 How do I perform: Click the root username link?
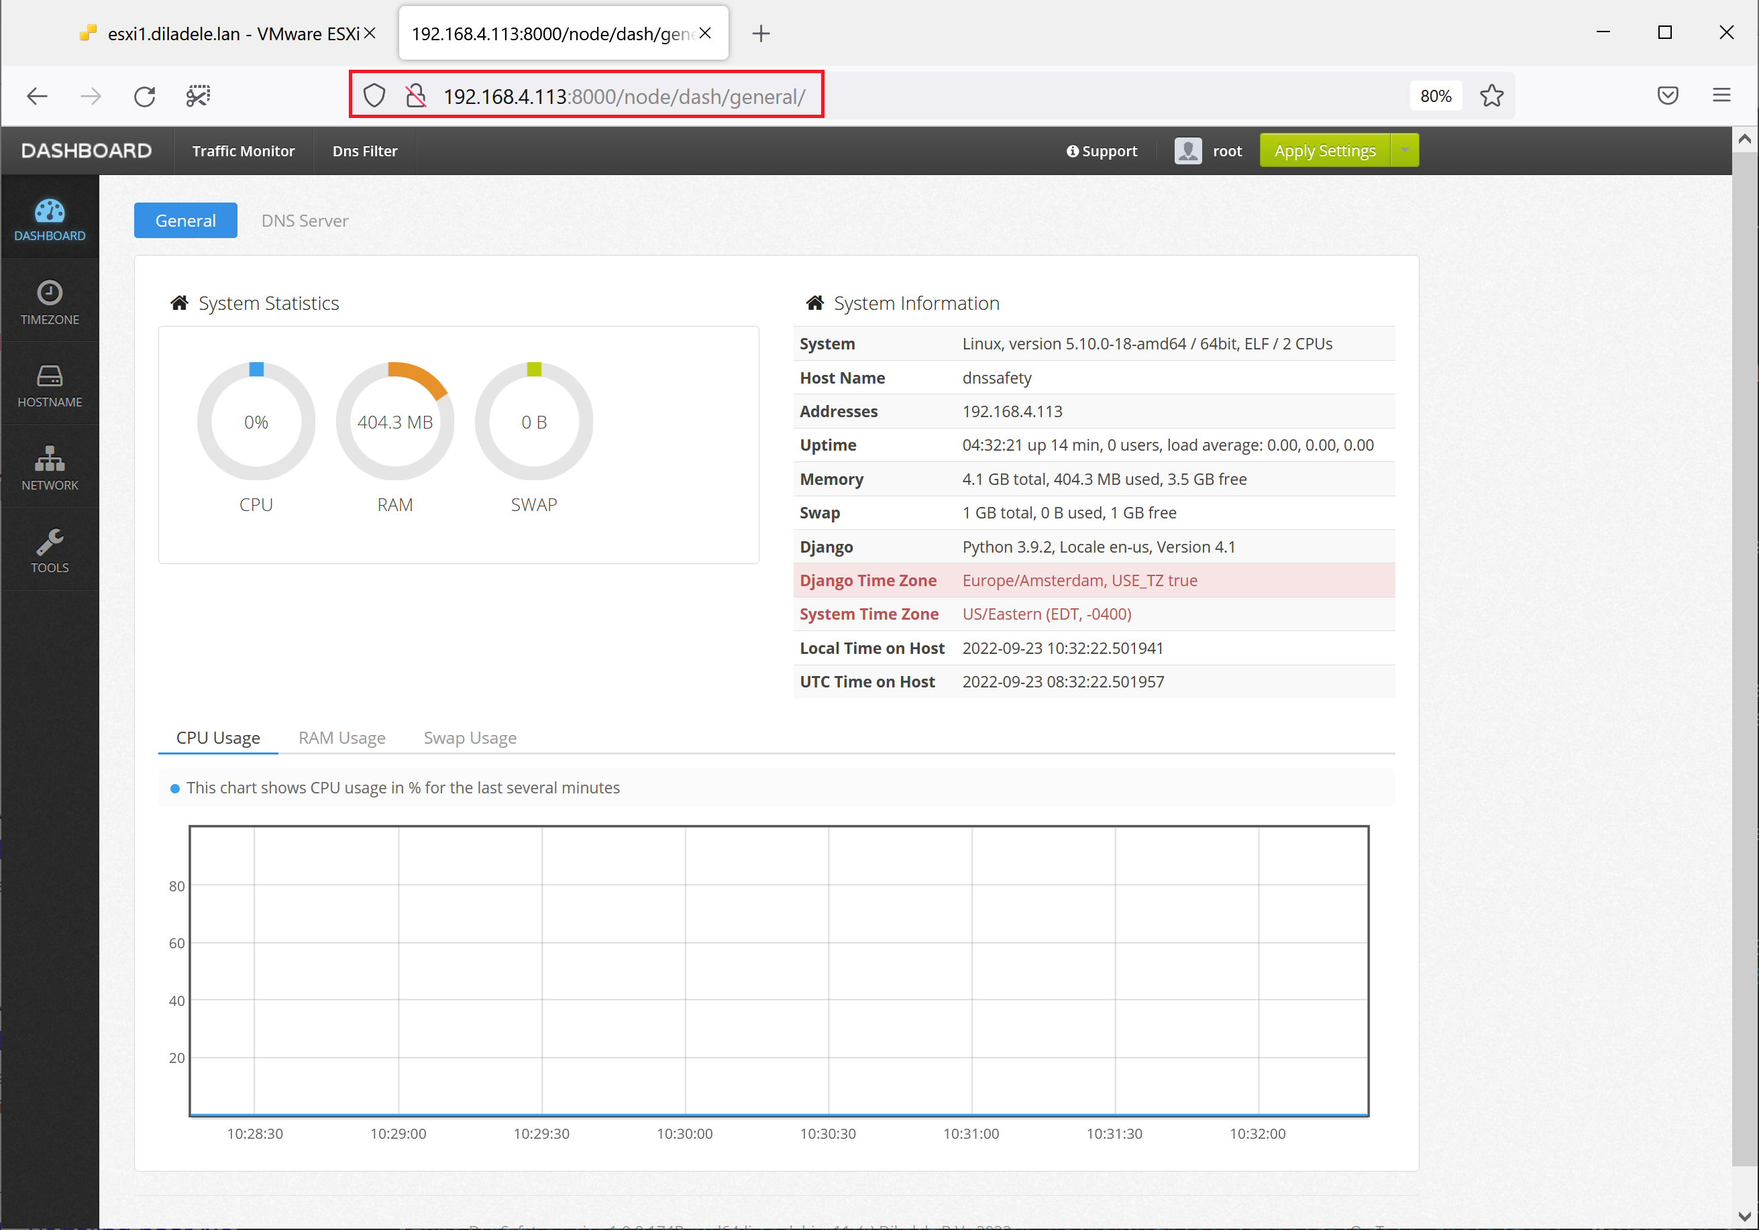click(x=1226, y=151)
